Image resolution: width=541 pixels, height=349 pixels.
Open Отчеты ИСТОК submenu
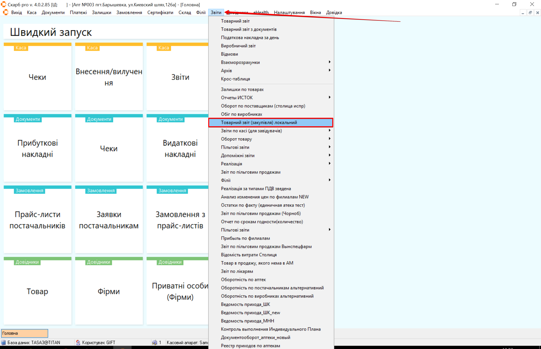(x=330, y=97)
